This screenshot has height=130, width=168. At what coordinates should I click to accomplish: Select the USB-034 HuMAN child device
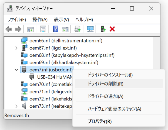[x=55, y=77]
